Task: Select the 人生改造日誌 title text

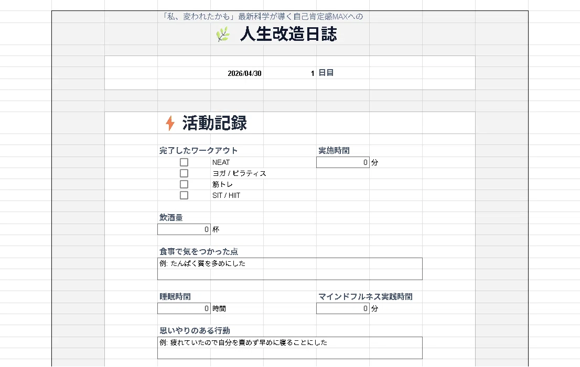Action: pyautogui.click(x=288, y=34)
